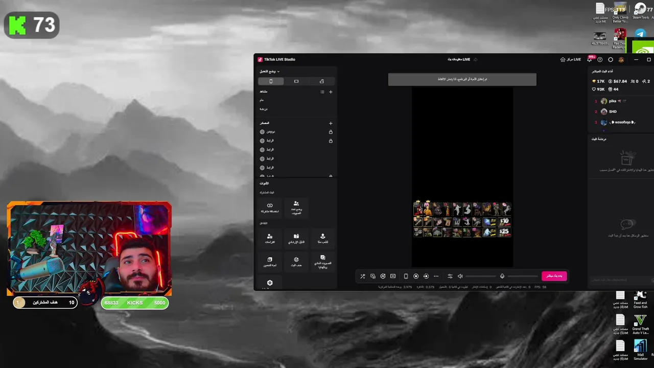The width and height of the screenshot is (654, 368).
Task: Mute the speaker output
Action: (x=460, y=276)
